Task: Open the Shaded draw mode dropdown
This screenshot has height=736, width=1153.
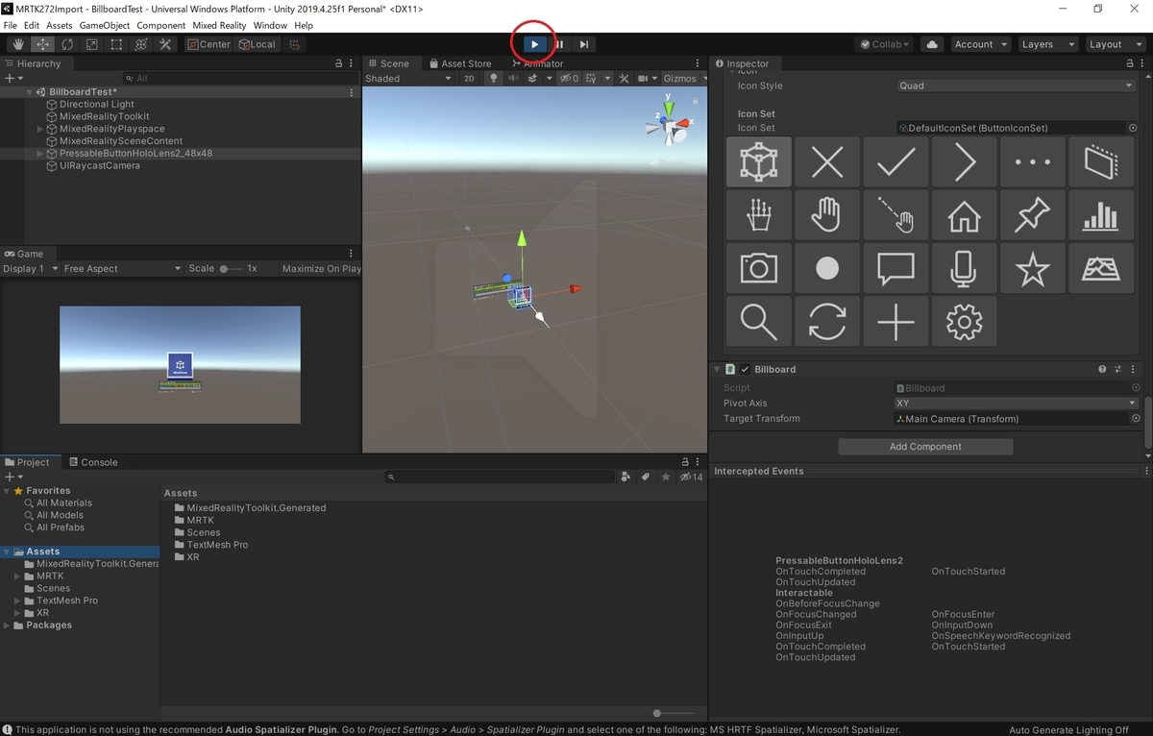Action: coord(408,79)
